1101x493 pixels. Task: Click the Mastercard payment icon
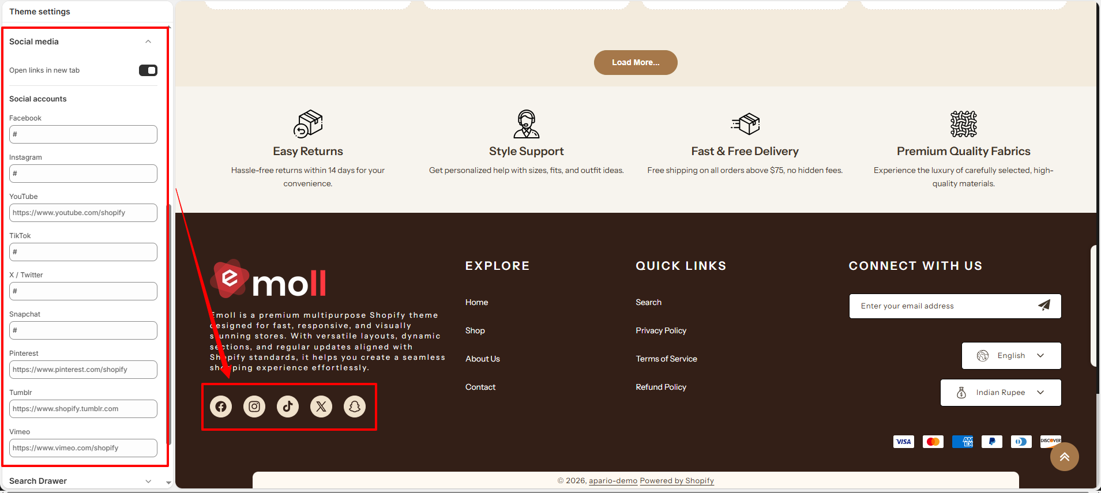933,442
